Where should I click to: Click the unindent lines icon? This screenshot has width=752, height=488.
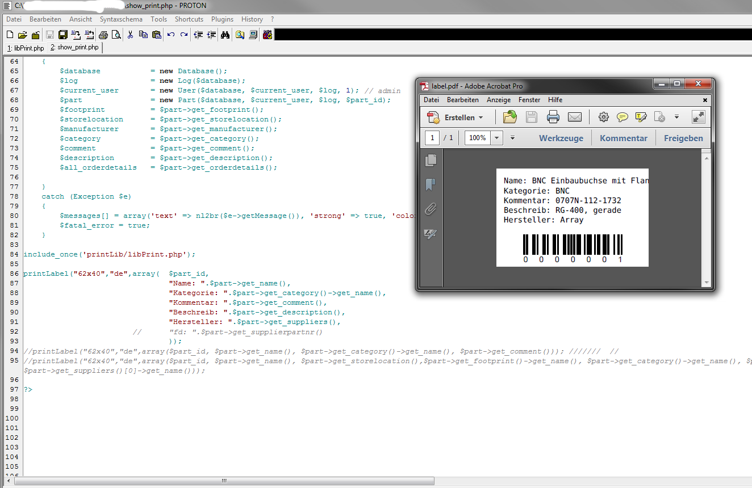point(198,35)
